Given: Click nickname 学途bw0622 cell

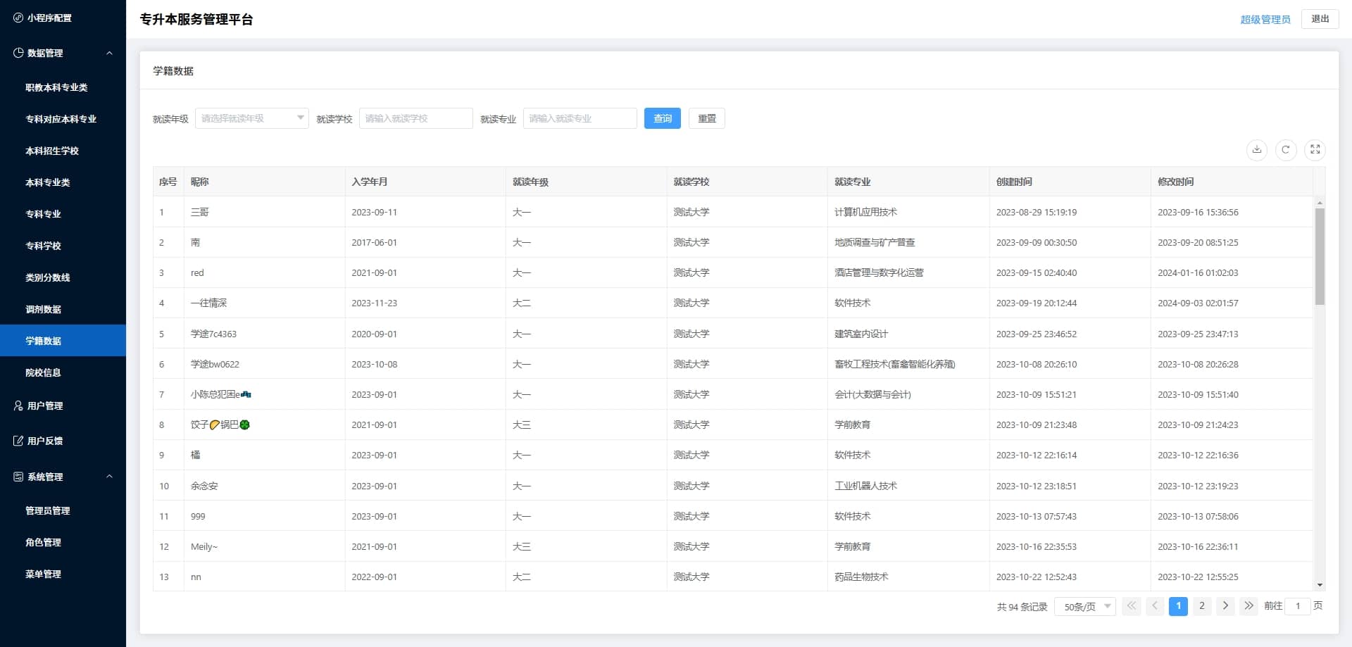Looking at the screenshot, I should [x=215, y=364].
